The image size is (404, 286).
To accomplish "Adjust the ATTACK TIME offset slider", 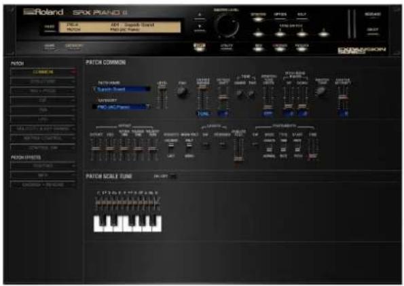I will (x=124, y=149).
